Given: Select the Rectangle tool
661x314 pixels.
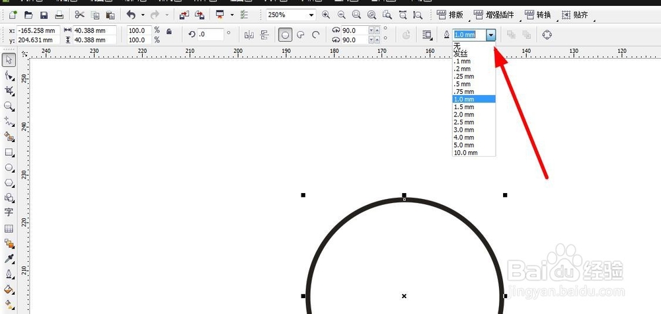Looking at the screenshot, I should pyautogui.click(x=9, y=152).
